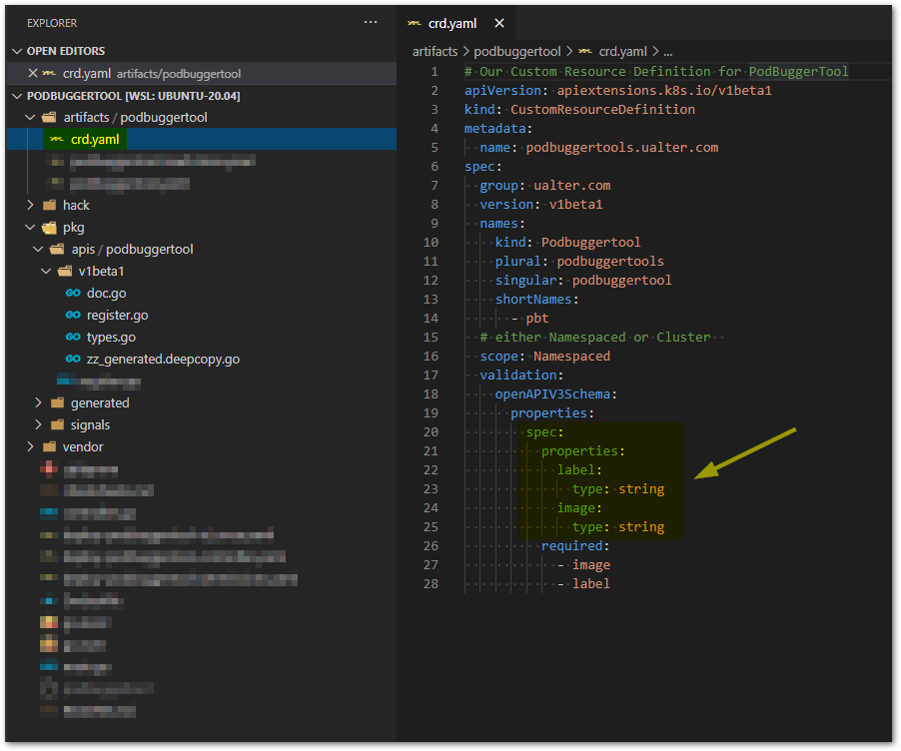Collapse the v1beta1 folder
The image size is (901, 751).
(x=46, y=272)
